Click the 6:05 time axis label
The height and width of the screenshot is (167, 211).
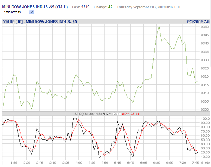[x=144, y=163]
